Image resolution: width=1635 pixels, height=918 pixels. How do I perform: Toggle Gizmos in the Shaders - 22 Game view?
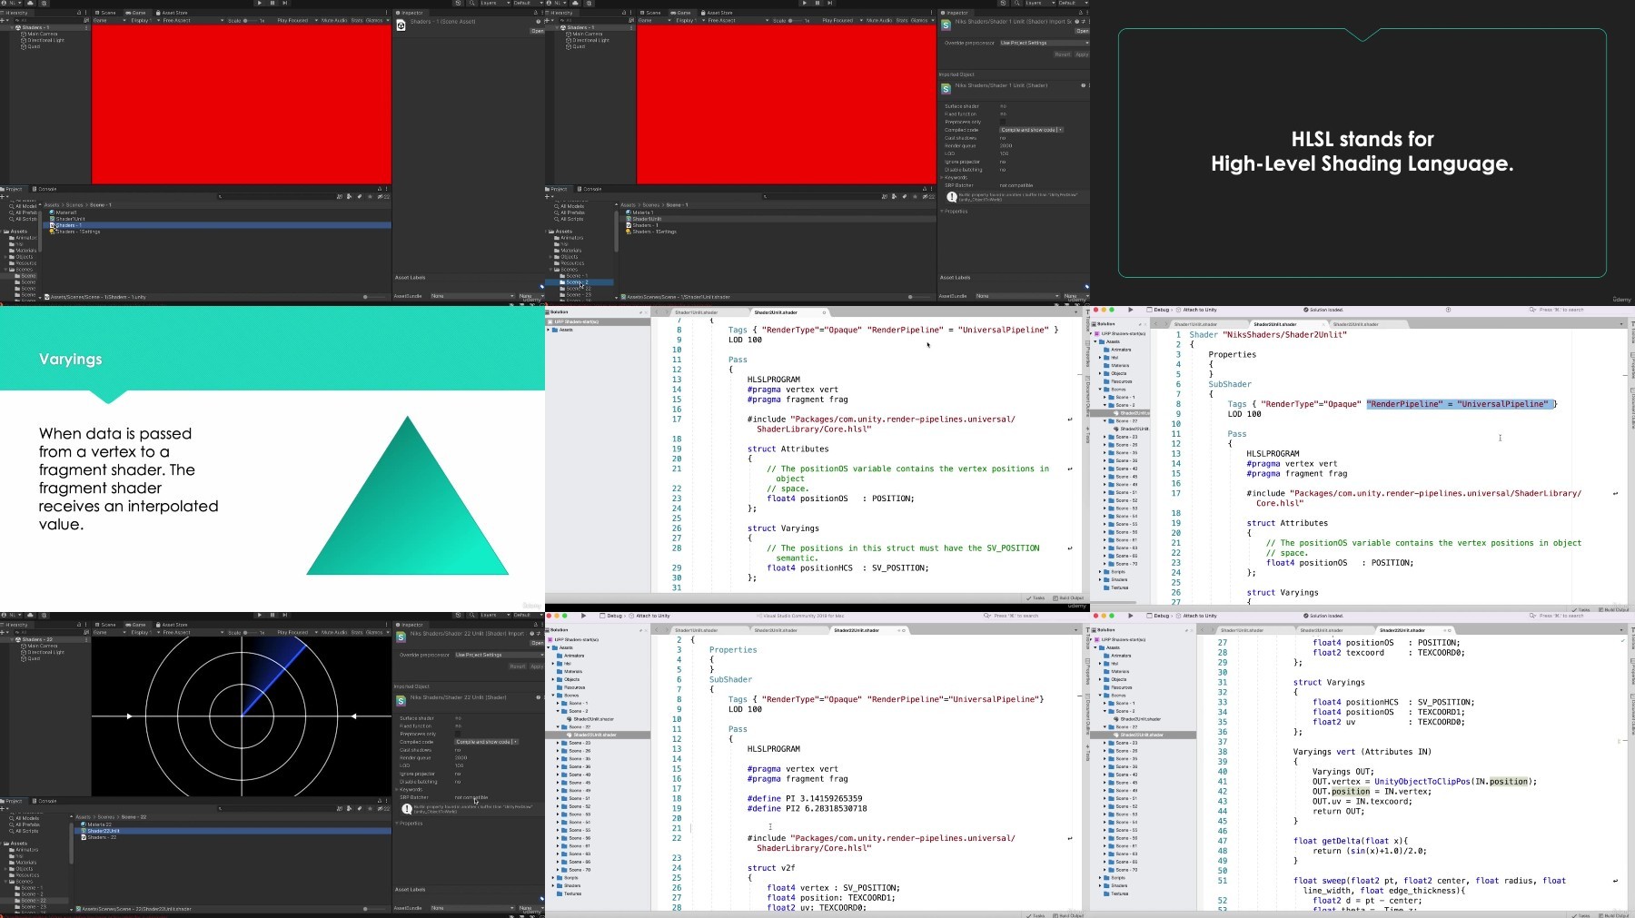tap(373, 632)
